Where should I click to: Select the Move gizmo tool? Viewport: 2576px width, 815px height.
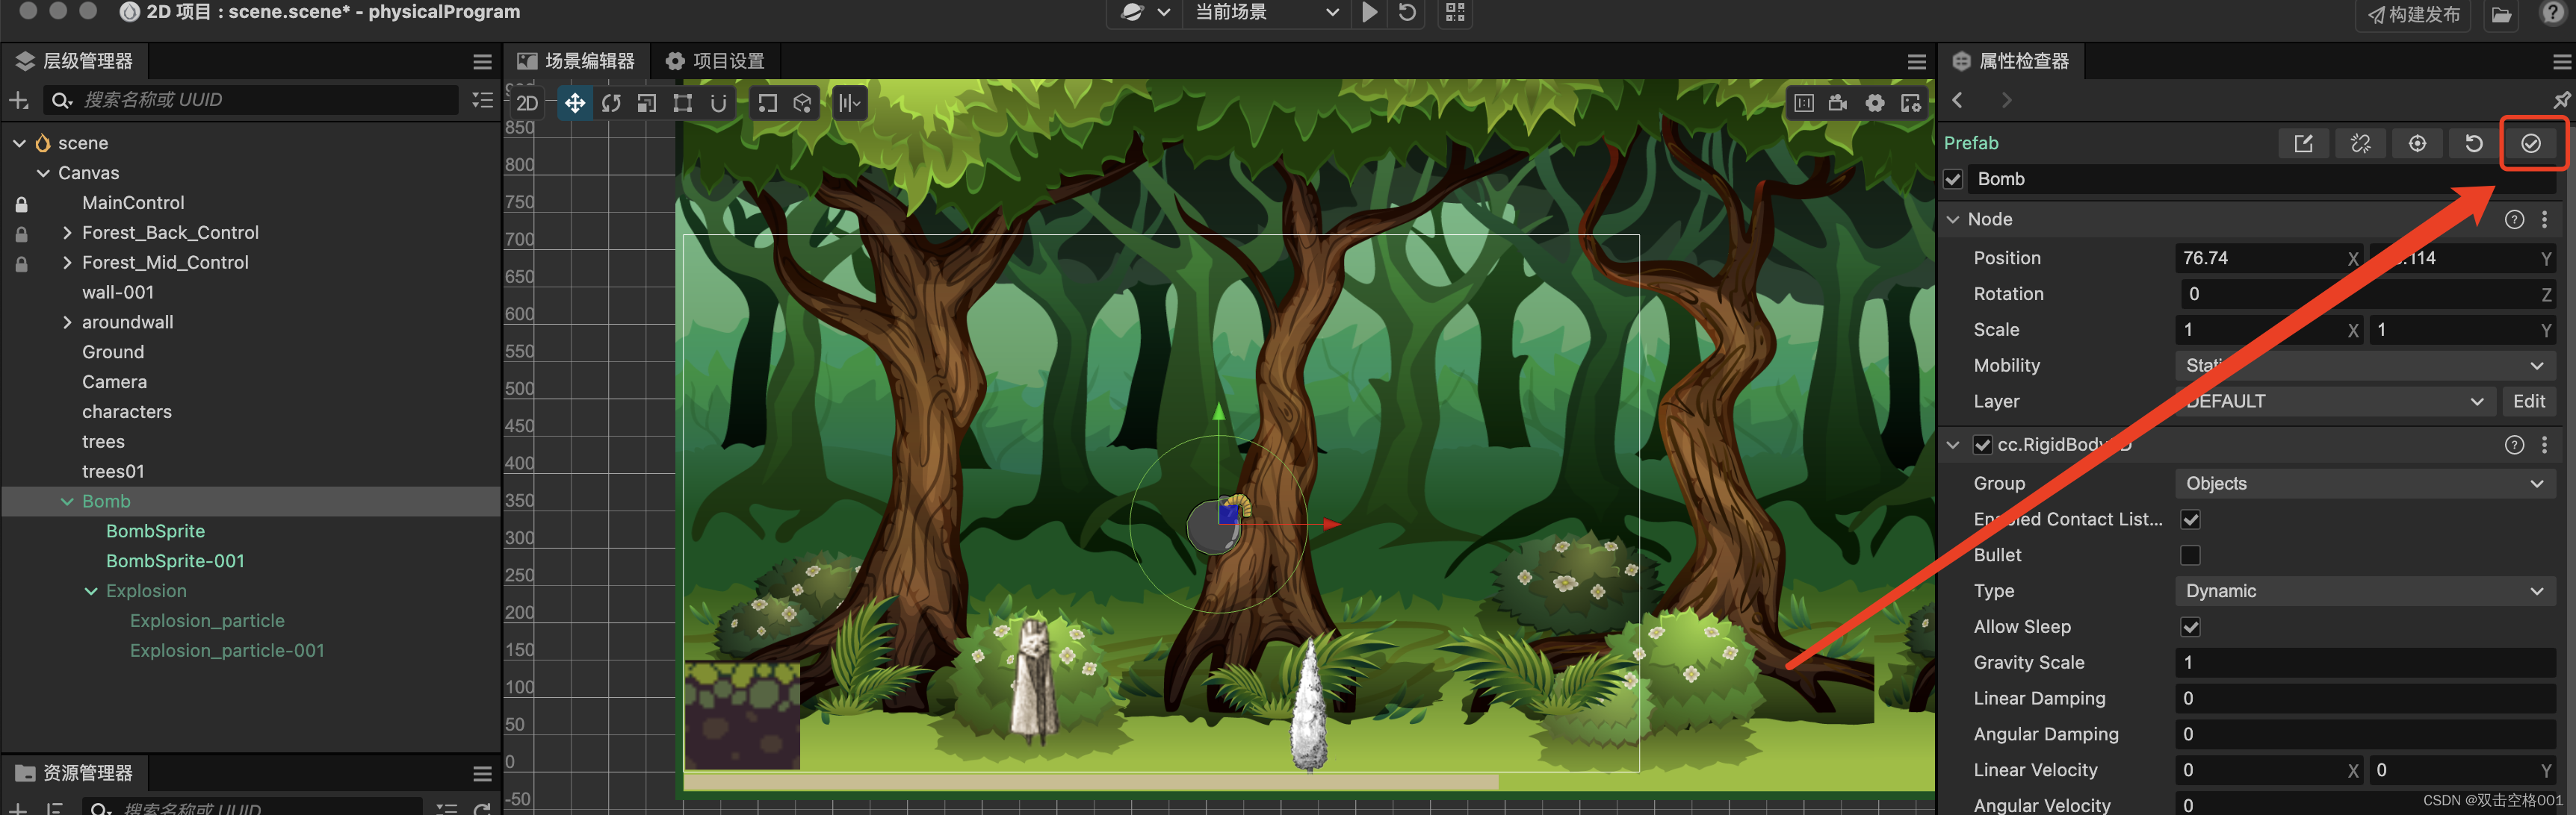click(x=574, y=103)
